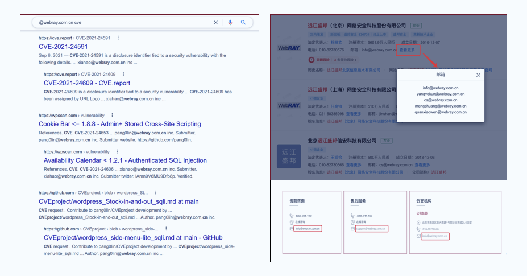Open the three-dot menu beside cve.report CVE-2021-24609
This screenshot has width=527, height=276.
tap(123, 74)
